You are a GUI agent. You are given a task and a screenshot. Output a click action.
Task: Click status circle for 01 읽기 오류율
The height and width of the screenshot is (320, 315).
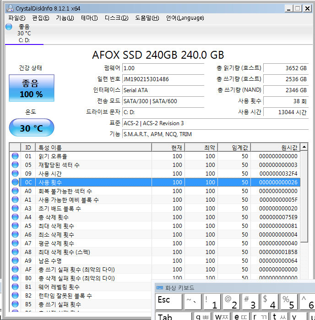pos(15,156)
